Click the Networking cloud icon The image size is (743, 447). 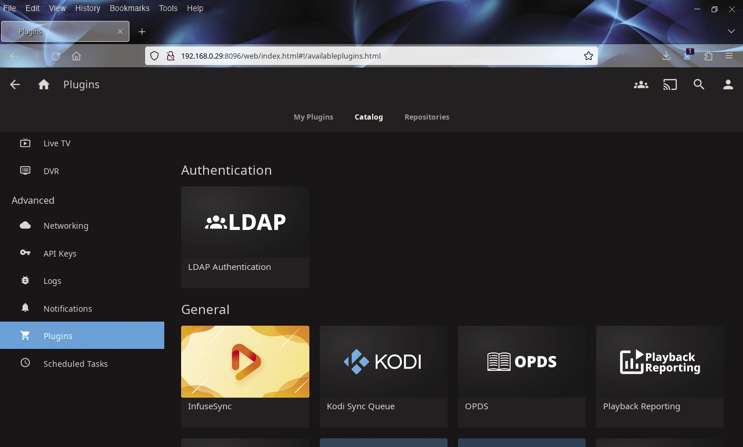[25, 225]
